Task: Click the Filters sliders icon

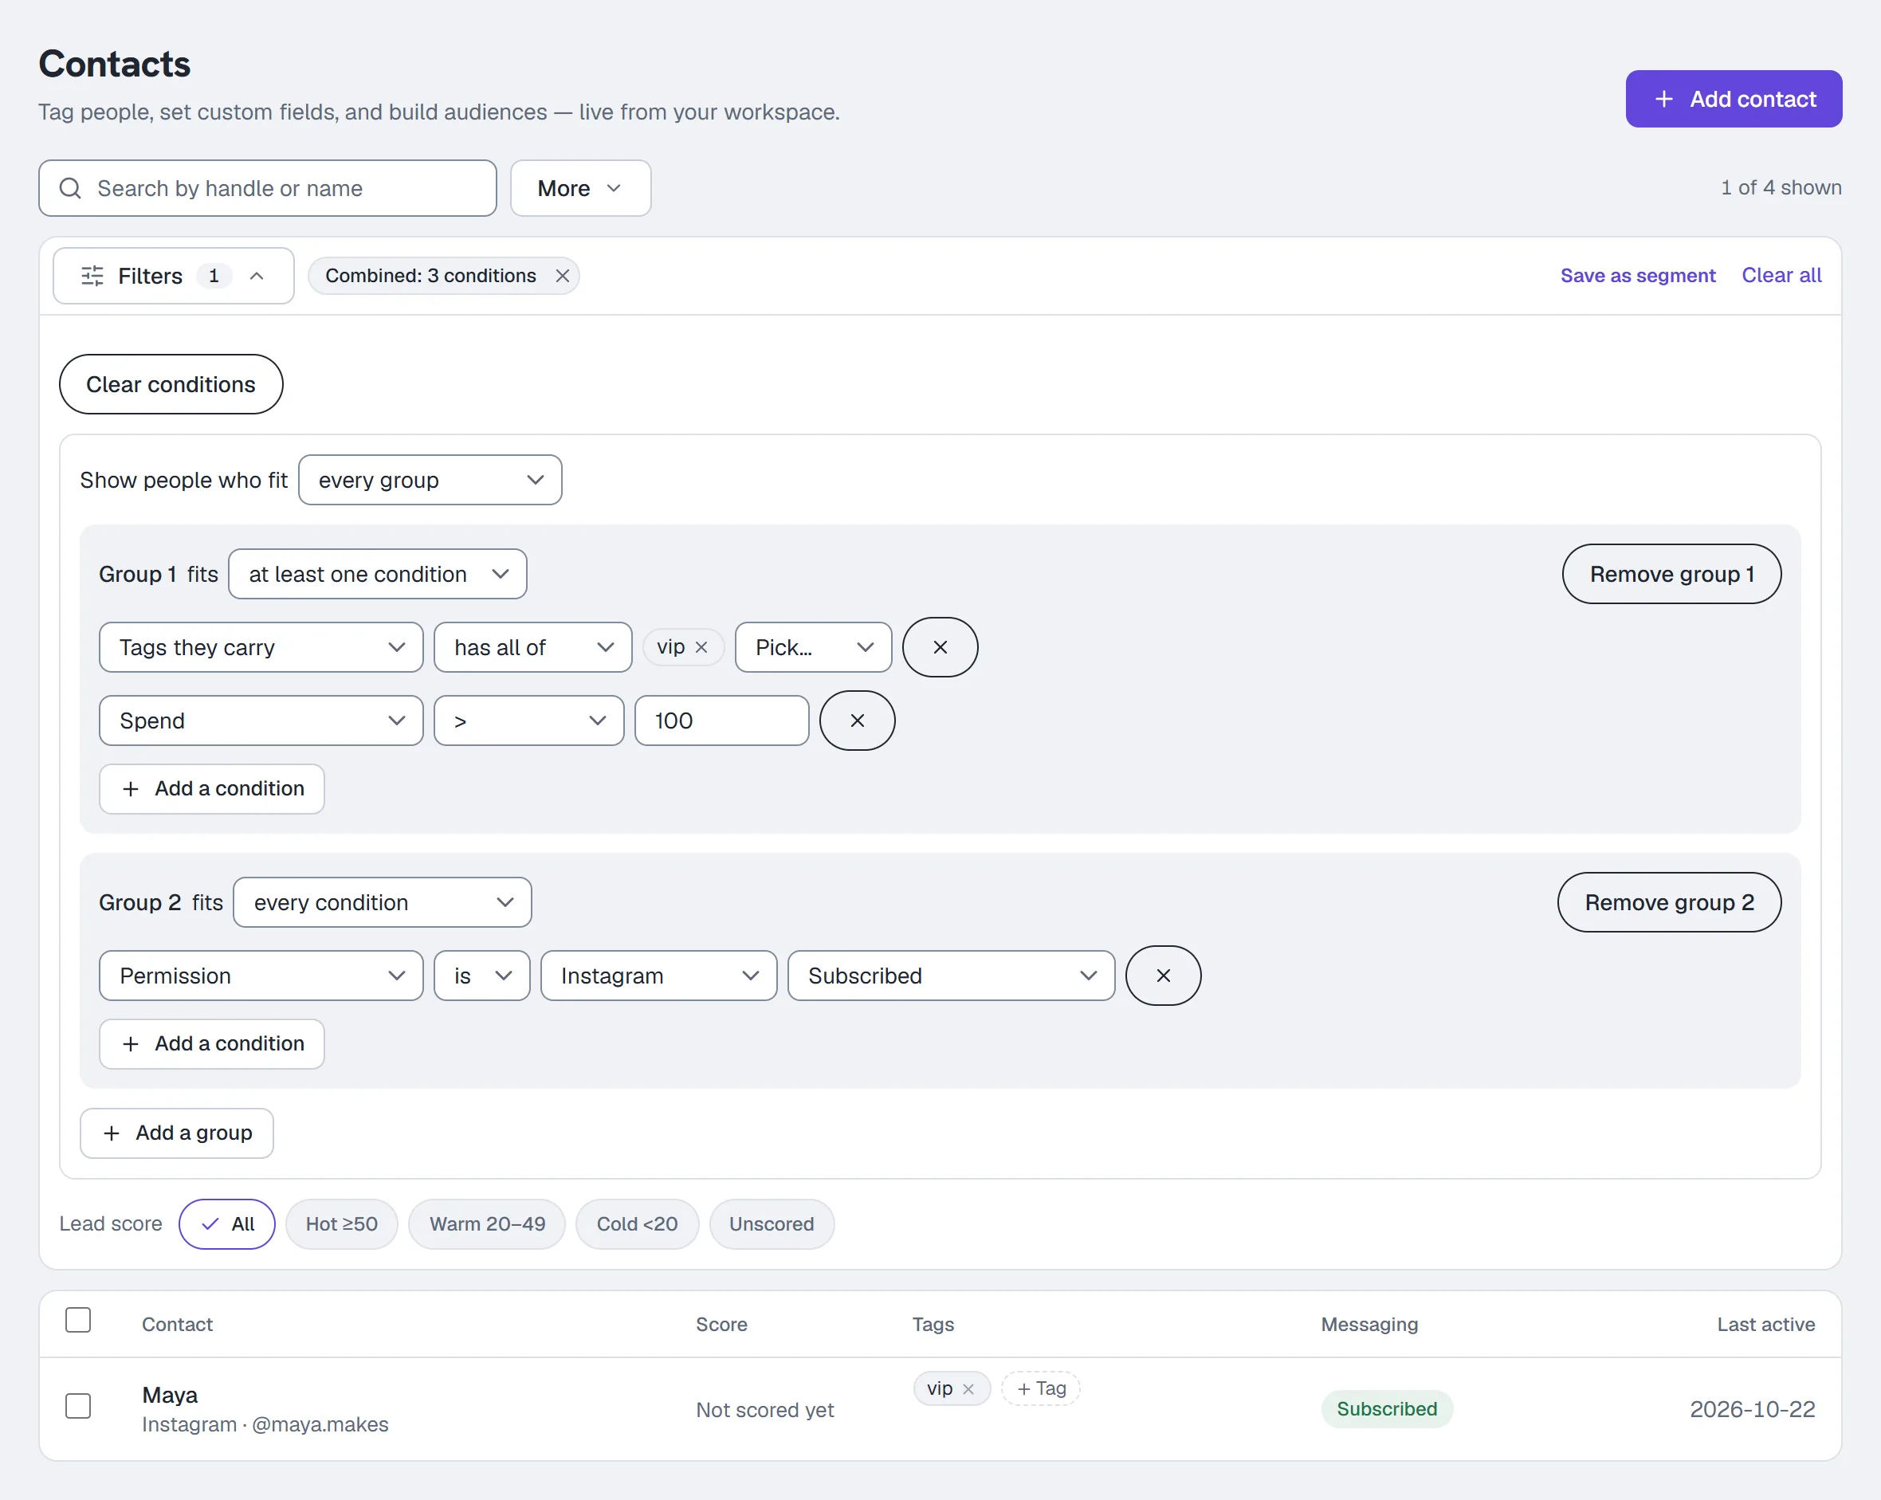Action: click(92, 276)
